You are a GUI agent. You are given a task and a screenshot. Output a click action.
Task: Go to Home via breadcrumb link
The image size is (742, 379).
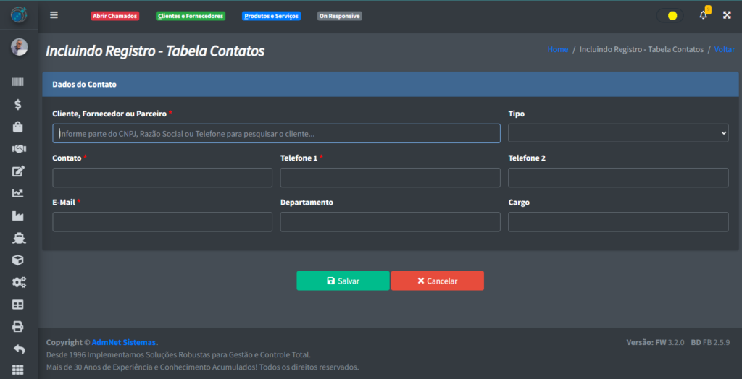557,50
